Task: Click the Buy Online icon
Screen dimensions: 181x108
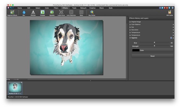Action: [x=92, y=13]
